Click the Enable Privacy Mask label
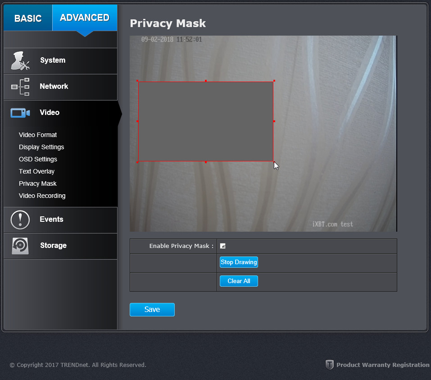This screenshot has width=431, height=380. click(x=181, y=246)
